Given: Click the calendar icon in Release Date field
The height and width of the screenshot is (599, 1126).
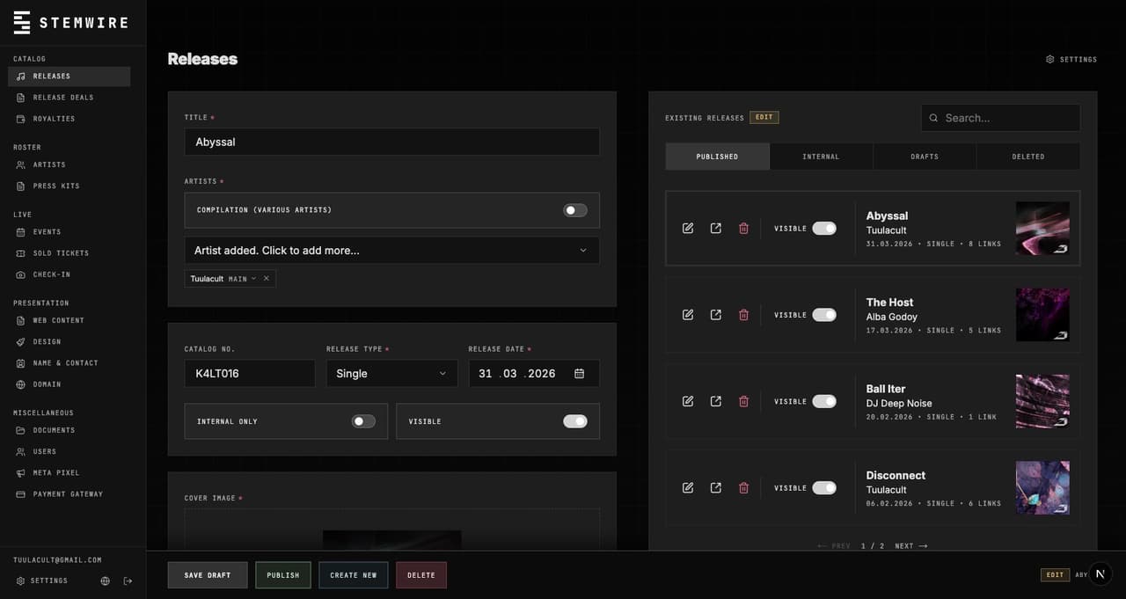Looking at the screenshot, I should click(x=579, y=373).
